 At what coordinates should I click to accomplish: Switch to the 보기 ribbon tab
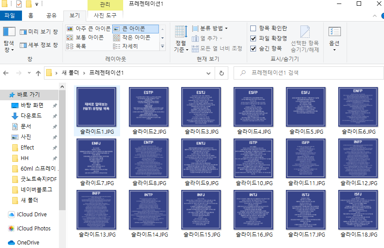(x=75, y=15)
